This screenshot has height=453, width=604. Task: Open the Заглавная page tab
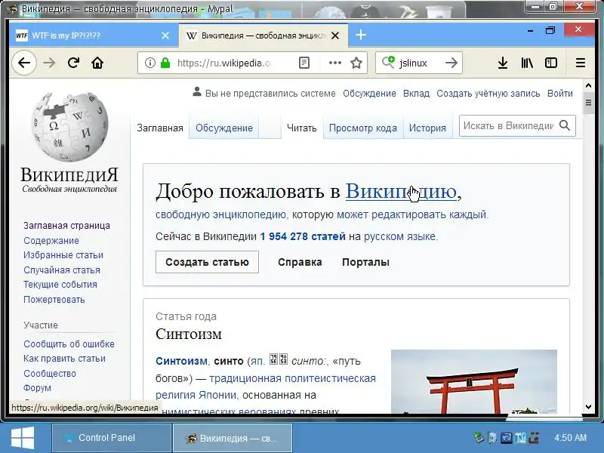point(160,128)
